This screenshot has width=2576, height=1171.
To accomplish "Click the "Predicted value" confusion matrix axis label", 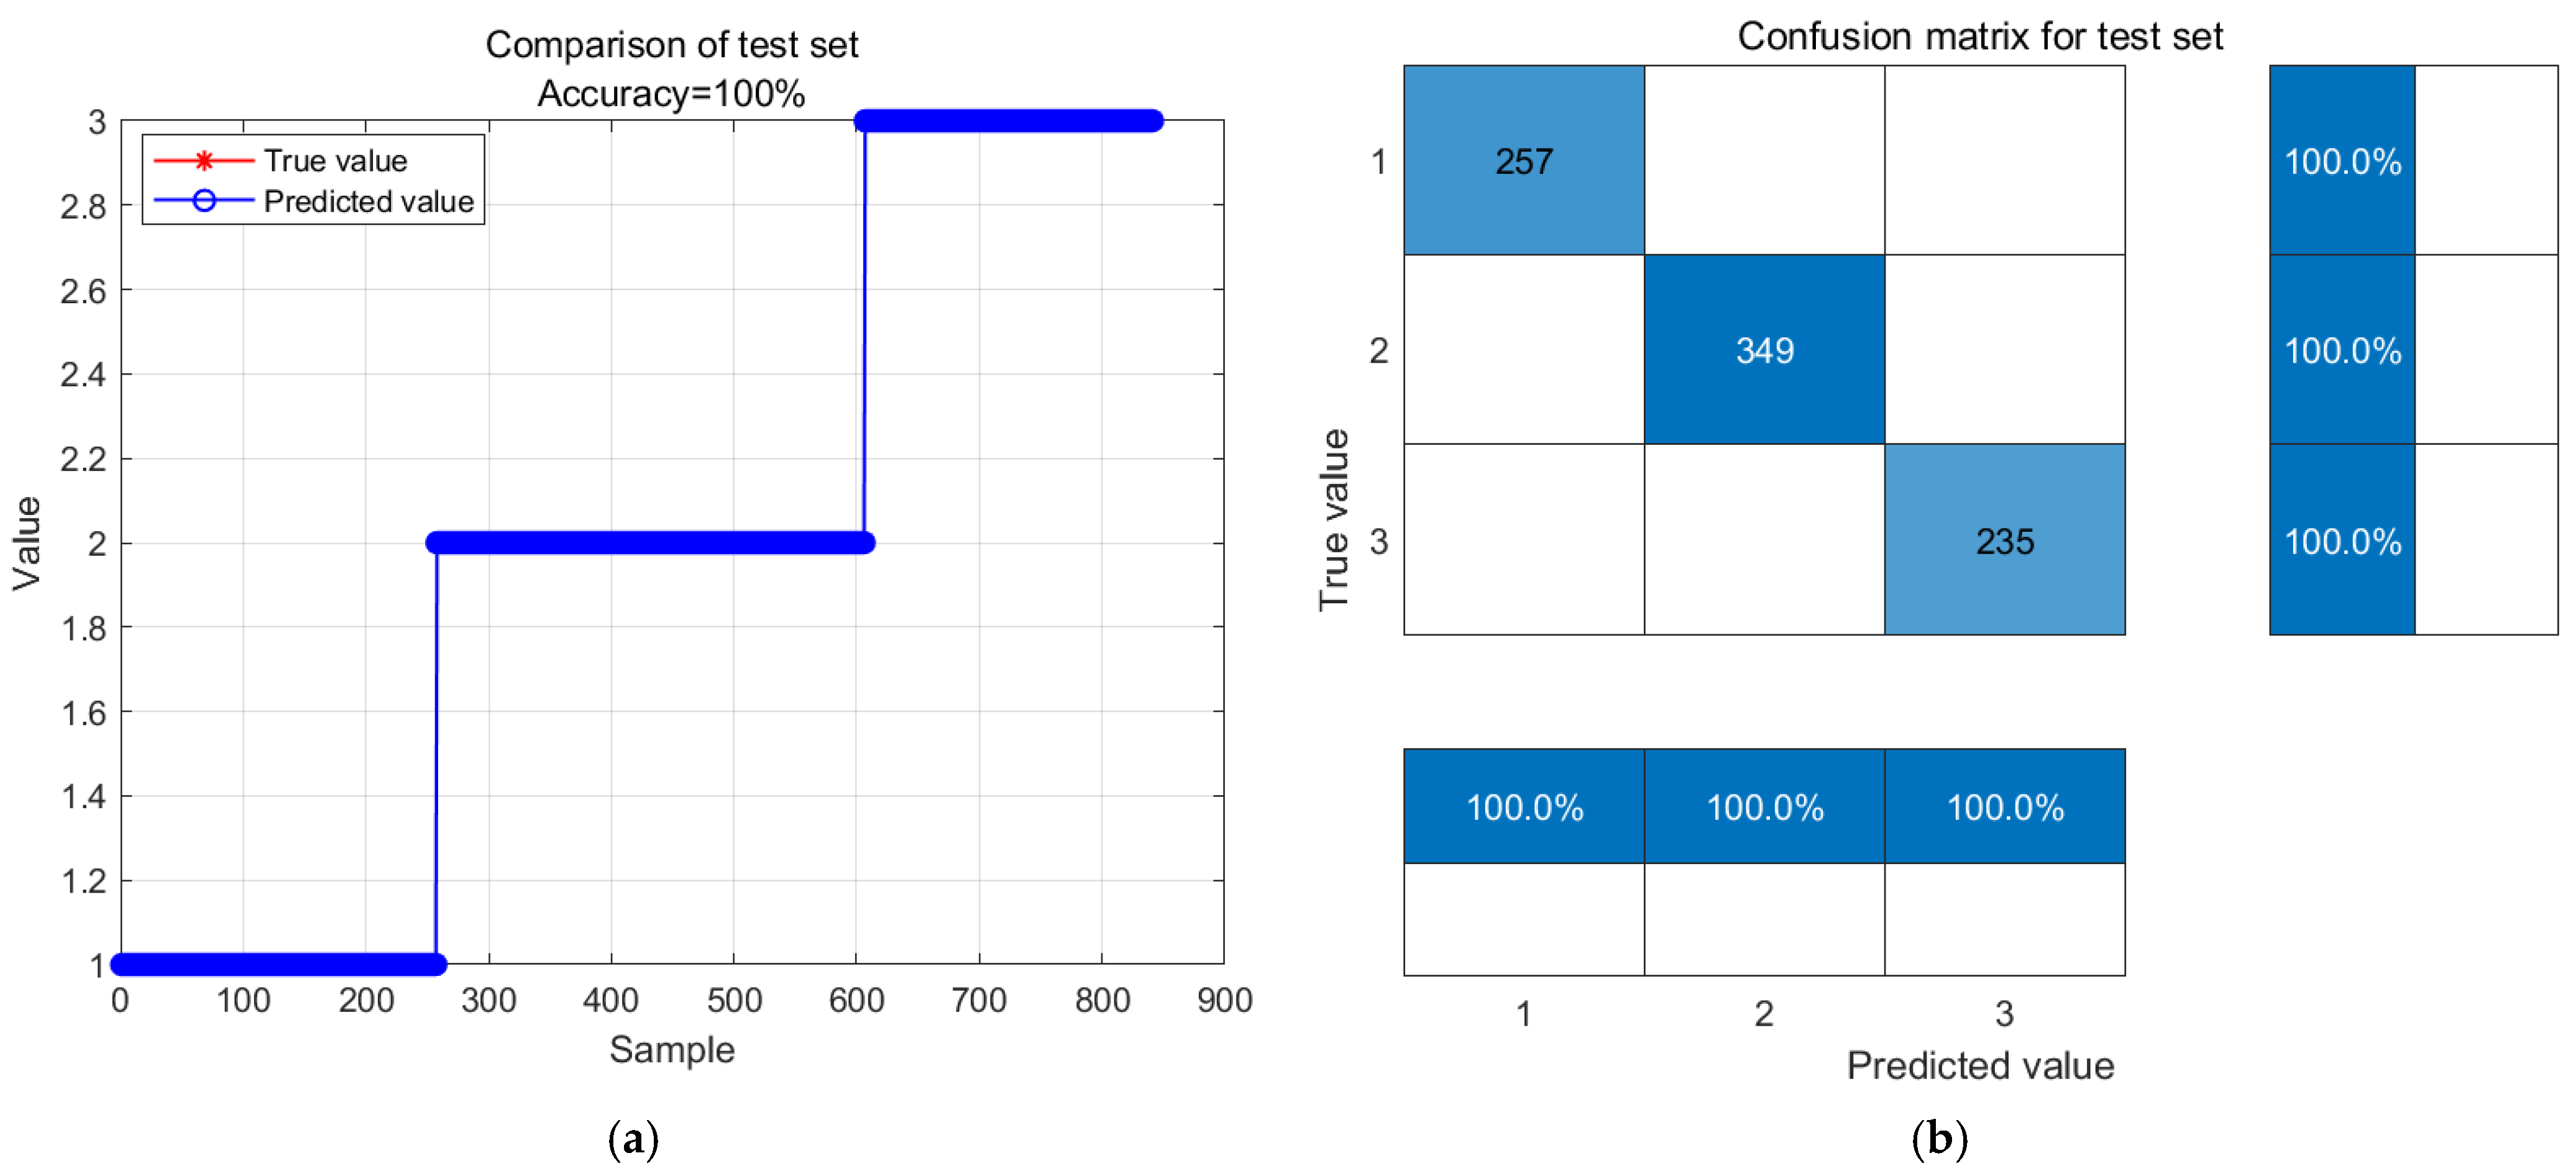I will point(1979,1066).
